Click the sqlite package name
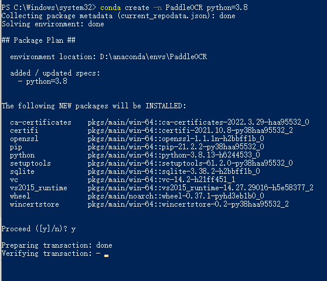The image size is (327, 281). pos(22,172)
